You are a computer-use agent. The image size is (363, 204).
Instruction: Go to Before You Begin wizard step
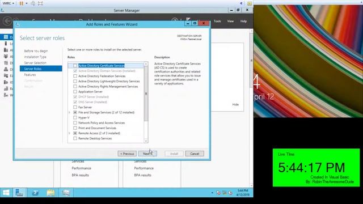click(36, 51)
